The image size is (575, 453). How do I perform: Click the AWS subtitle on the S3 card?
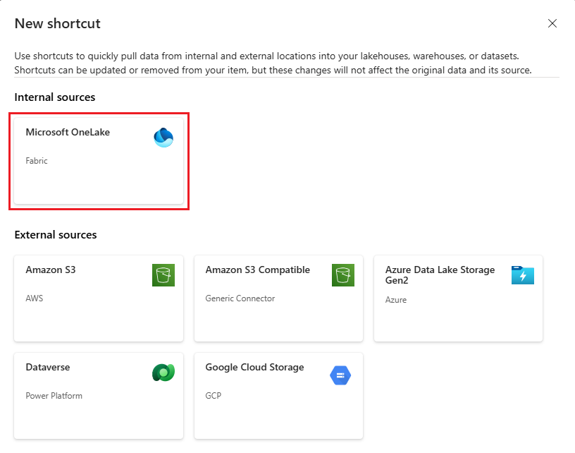point(35,298)
